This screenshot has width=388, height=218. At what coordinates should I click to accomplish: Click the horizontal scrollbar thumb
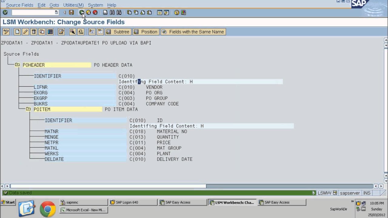pyautogui.click(x=108, y=186)
